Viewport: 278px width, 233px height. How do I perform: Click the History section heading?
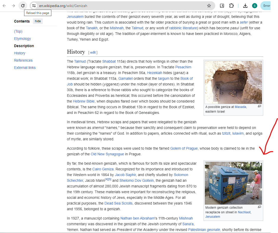76,52
